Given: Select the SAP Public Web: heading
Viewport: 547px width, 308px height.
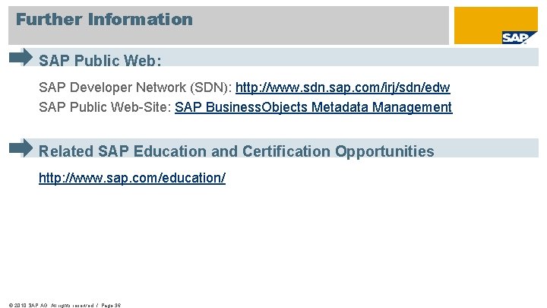Looking at the screenshot, I should (x=100, y=59).
